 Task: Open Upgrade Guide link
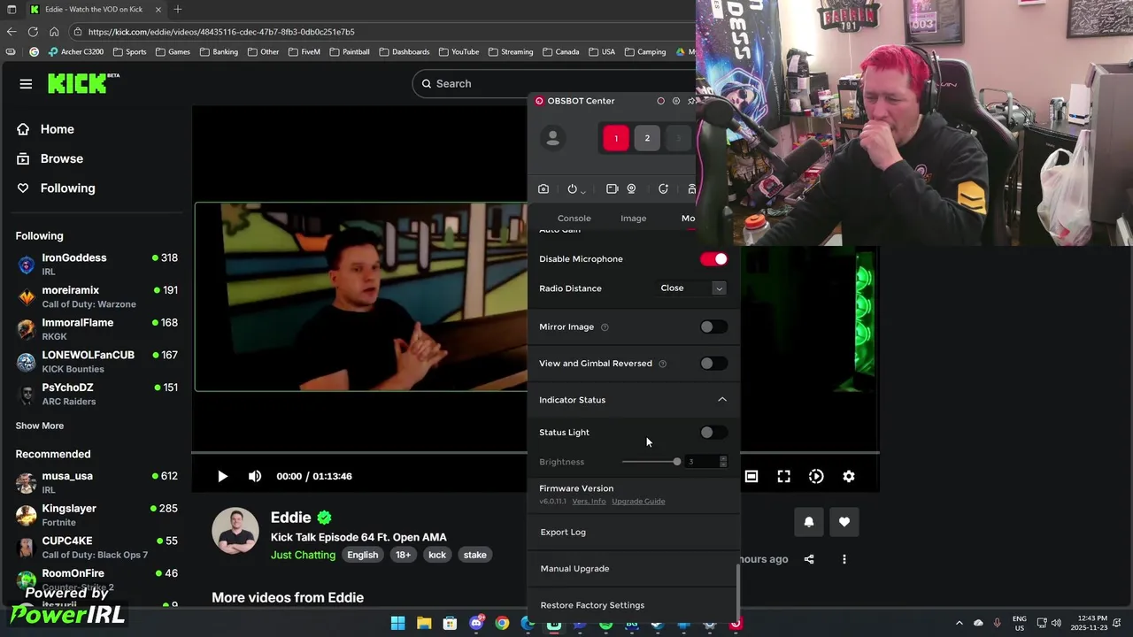pyautogui.click(x=638, y=502)
